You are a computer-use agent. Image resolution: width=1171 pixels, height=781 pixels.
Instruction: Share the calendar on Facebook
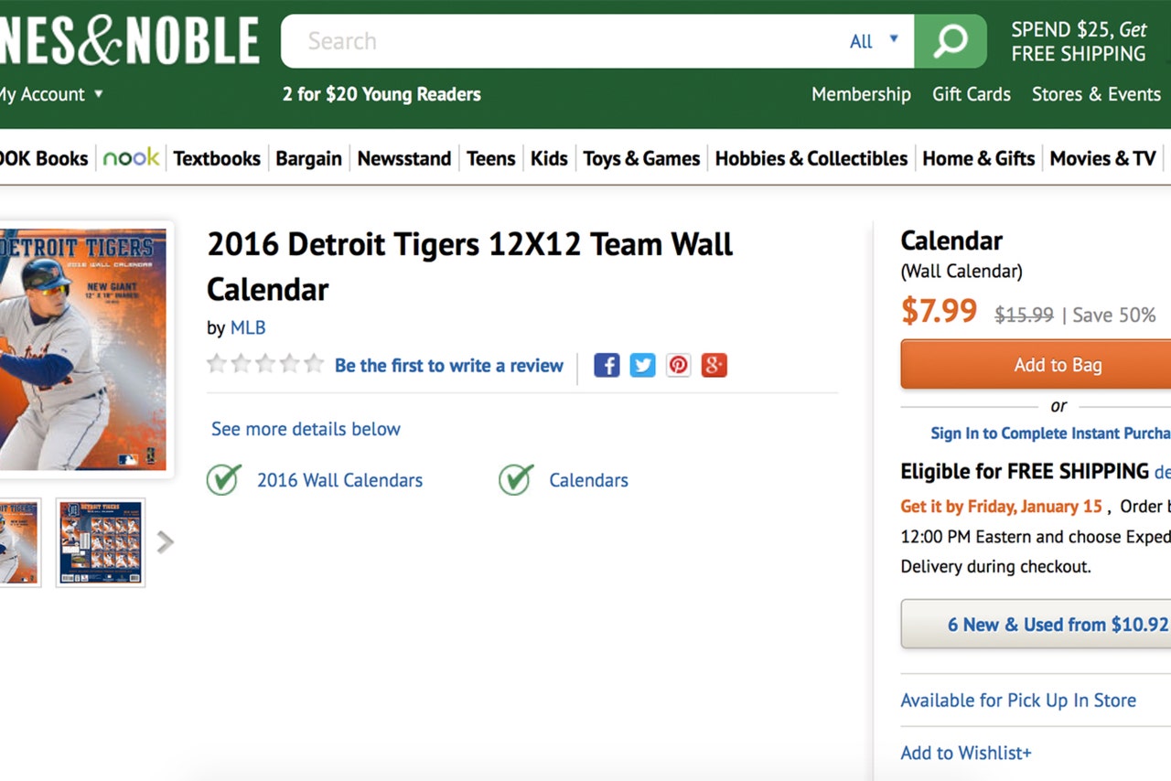pos(607,366)
